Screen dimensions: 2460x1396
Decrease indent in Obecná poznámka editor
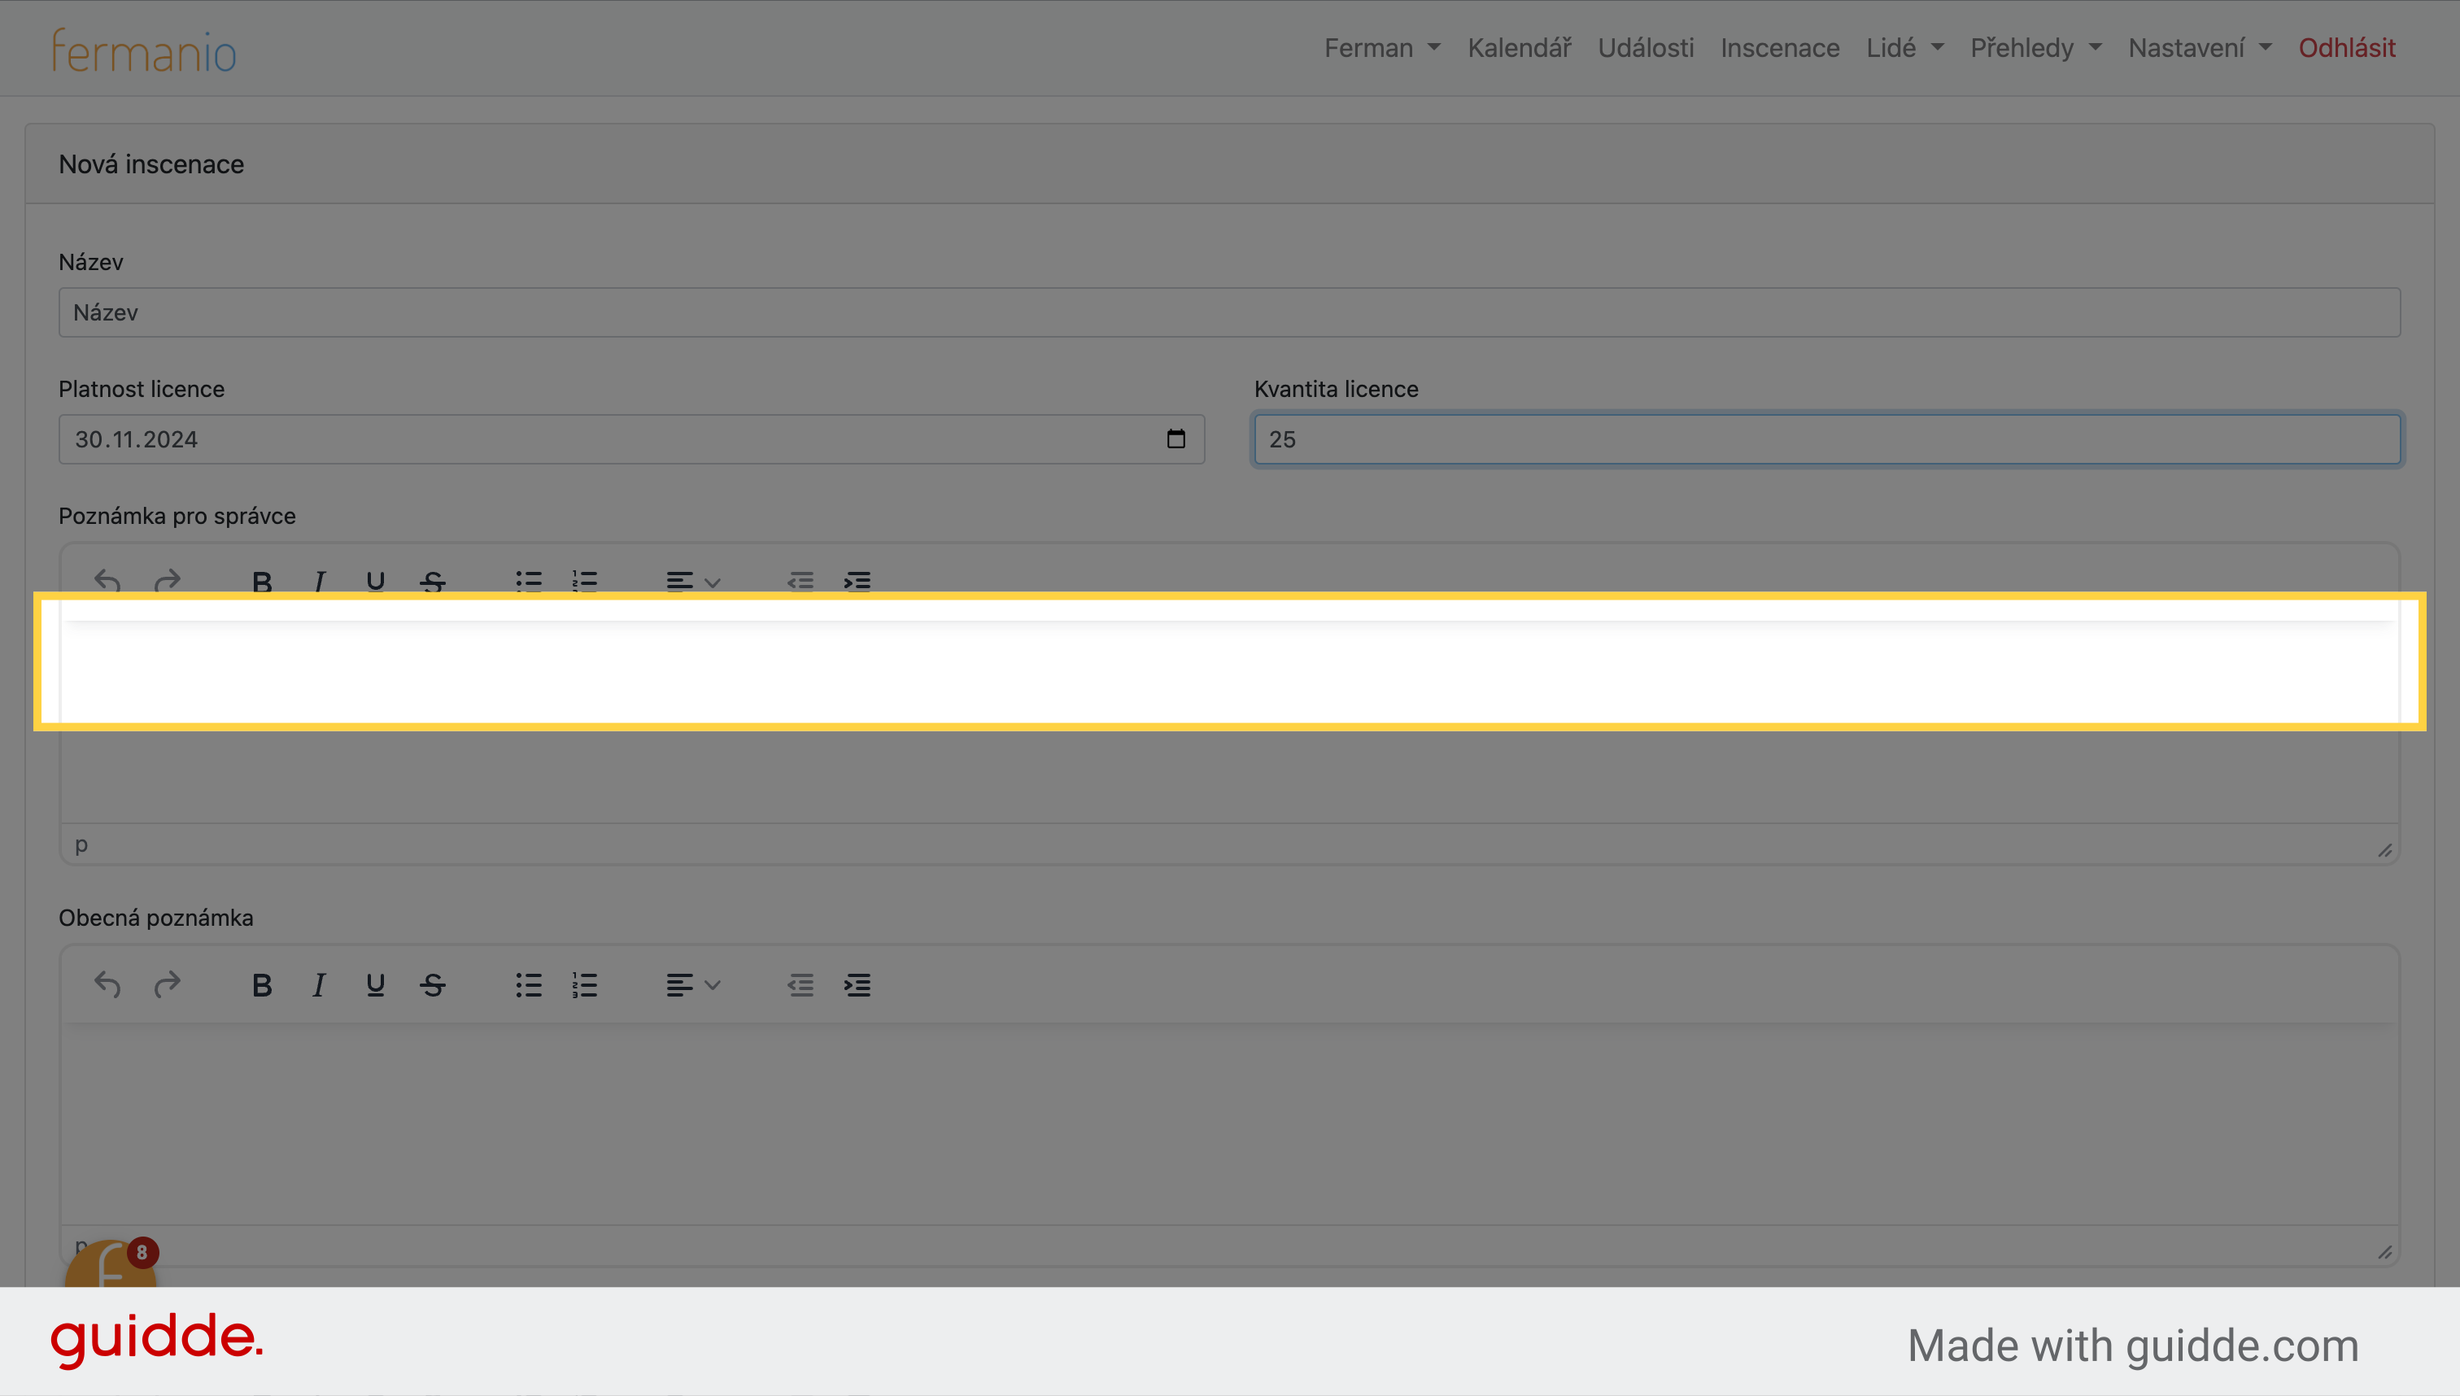point(800,984)
